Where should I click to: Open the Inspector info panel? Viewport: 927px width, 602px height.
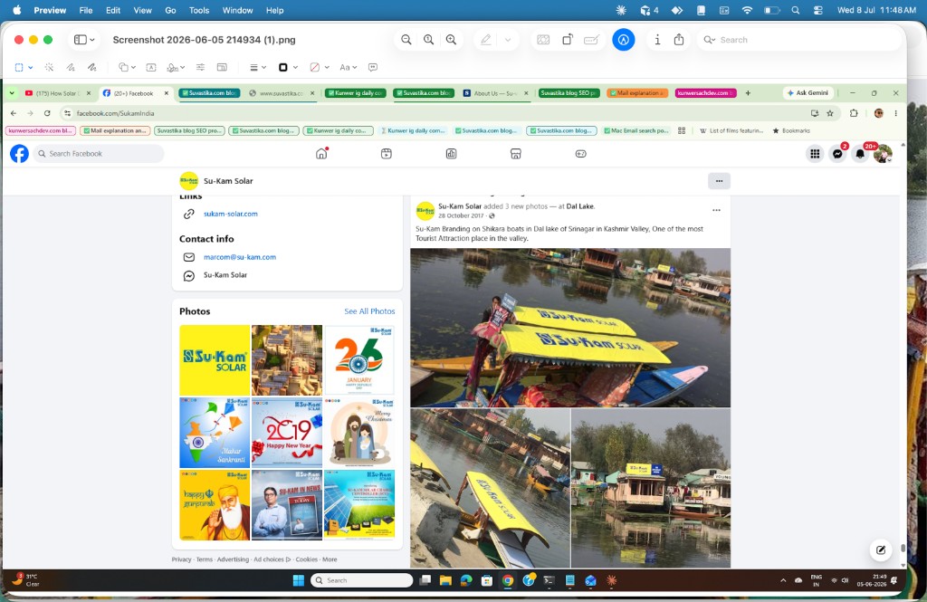tap(657, 40)
